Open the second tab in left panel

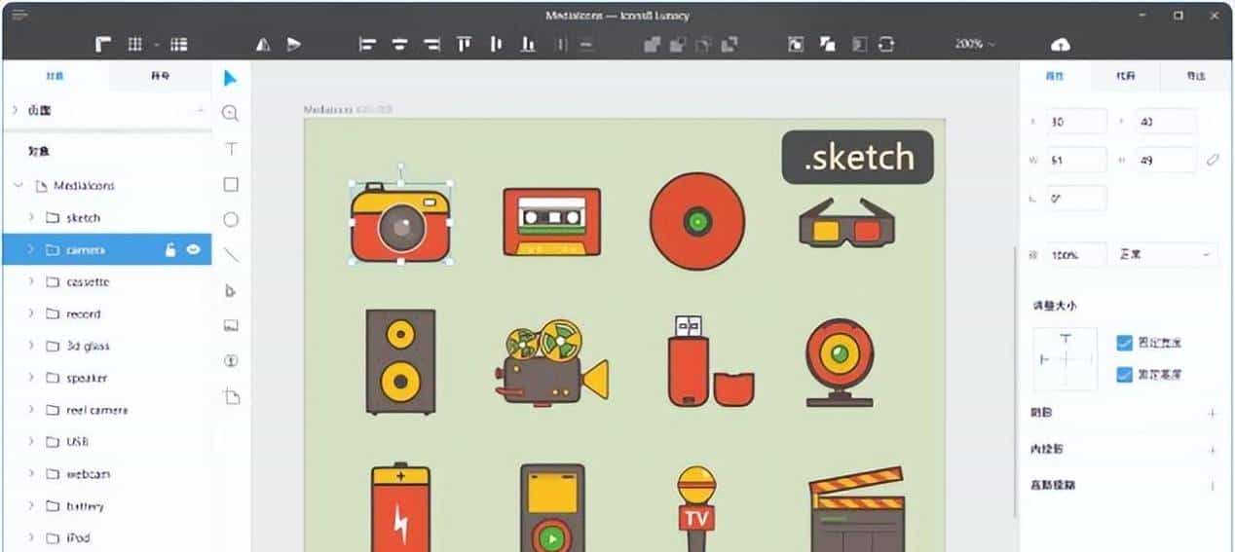[x=160, y=76]
